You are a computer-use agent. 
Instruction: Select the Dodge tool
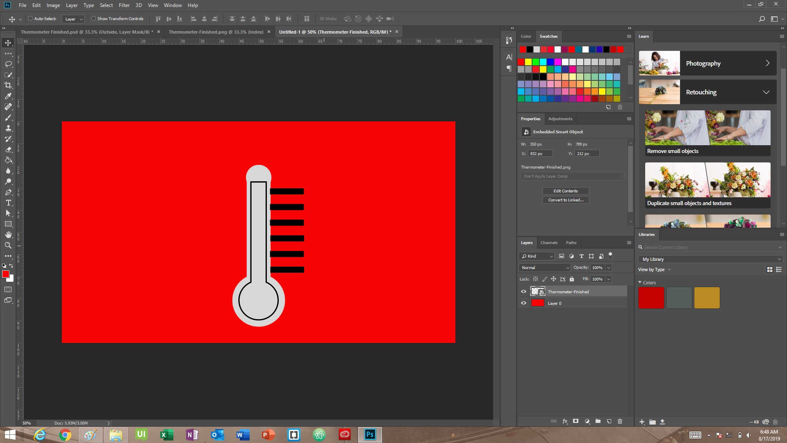pos(8,181)
